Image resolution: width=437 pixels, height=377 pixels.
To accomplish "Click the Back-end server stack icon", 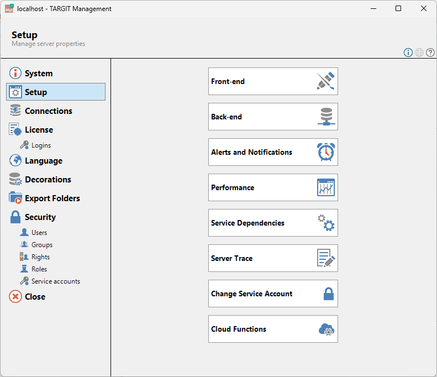I will [327, 117].
